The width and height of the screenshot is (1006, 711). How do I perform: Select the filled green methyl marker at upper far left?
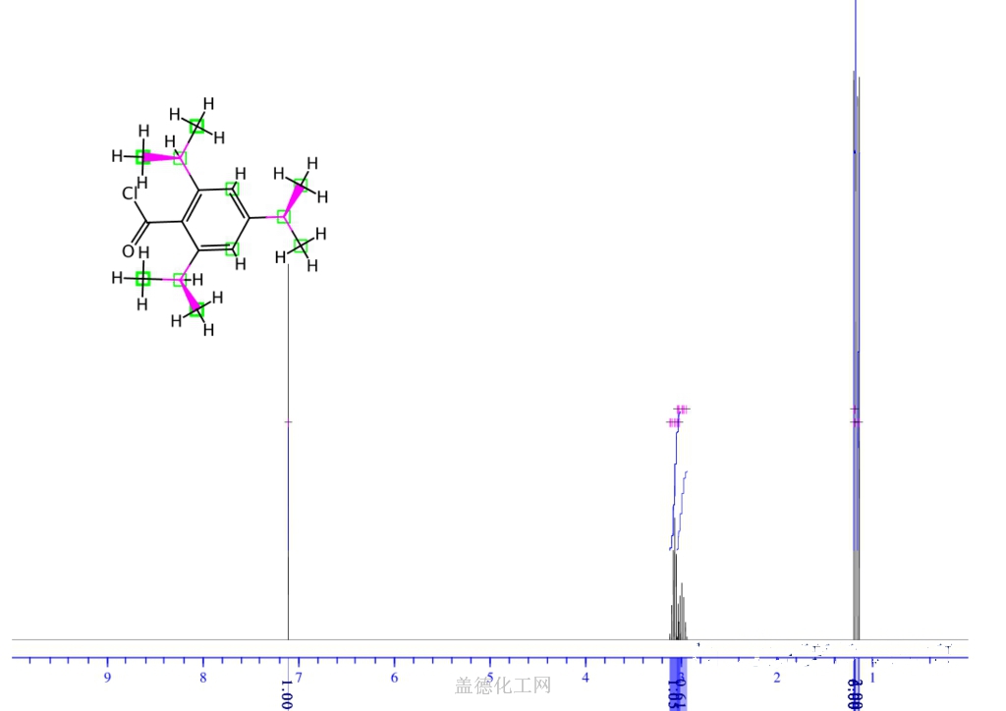point(143,157)
